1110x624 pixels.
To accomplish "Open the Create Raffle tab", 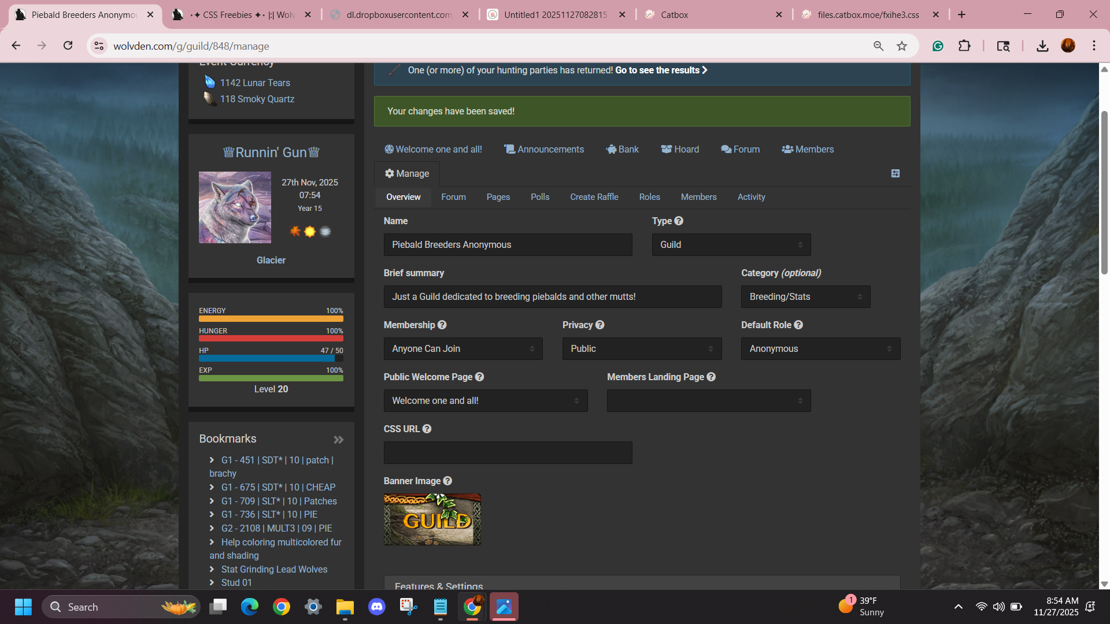I will pyautogui.click(x=594, y=197).
